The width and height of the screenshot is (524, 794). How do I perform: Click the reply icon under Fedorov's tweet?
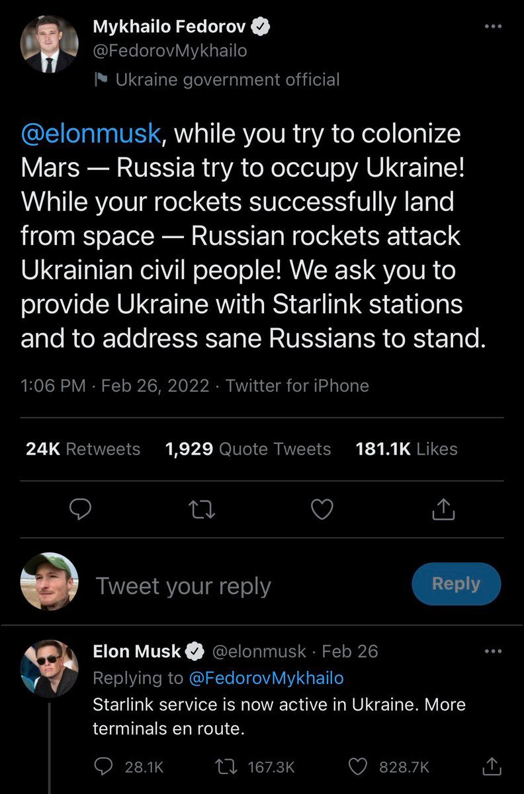click(x=80, y=509)
